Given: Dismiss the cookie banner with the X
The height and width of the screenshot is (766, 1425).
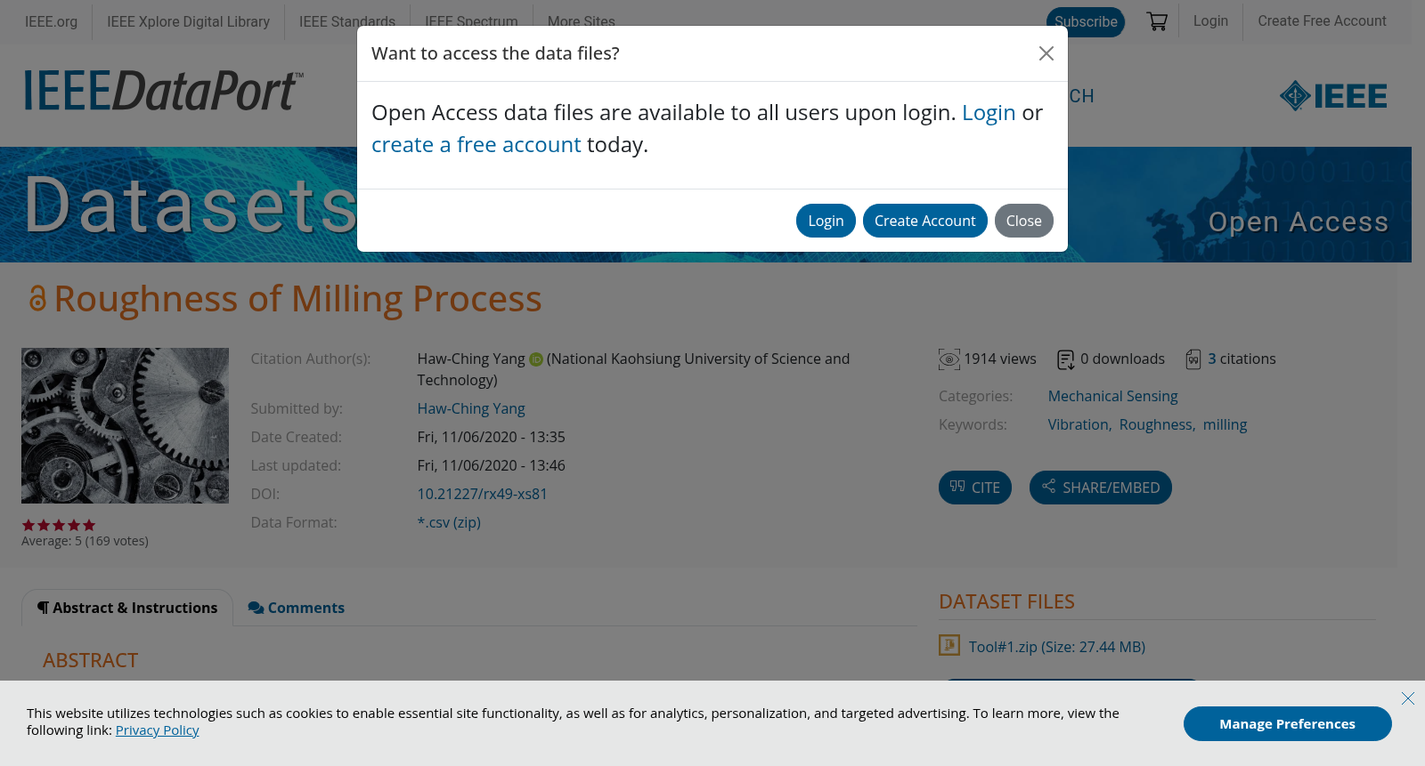Looking at the screenshot, I should coord(1407,698).
